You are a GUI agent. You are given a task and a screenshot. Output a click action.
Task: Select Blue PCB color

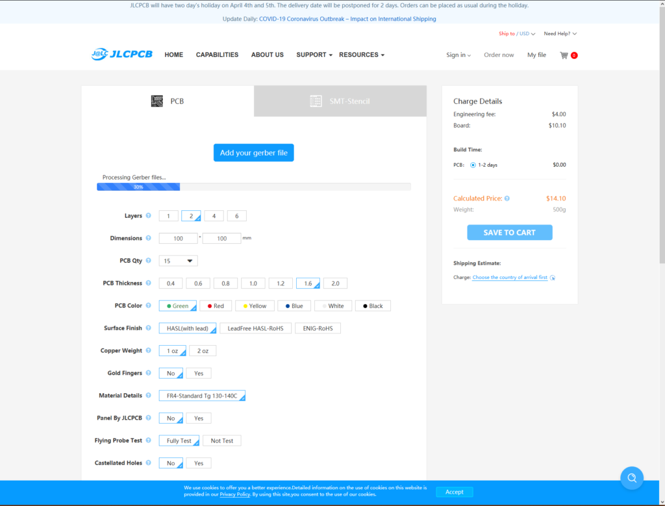[294, 306]
